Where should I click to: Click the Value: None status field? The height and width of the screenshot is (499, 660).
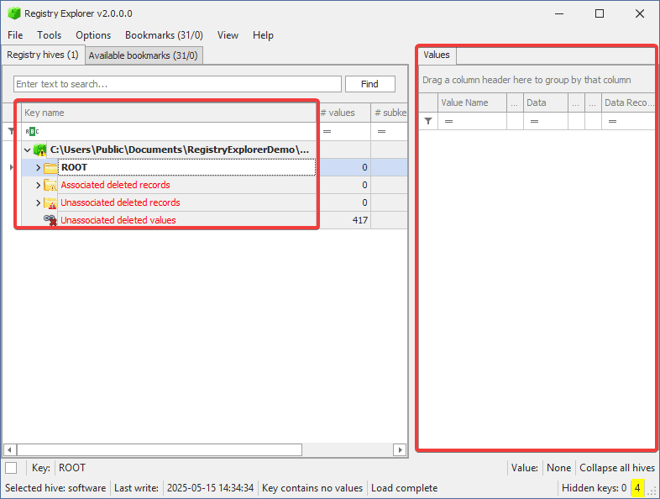coord(541,468)
